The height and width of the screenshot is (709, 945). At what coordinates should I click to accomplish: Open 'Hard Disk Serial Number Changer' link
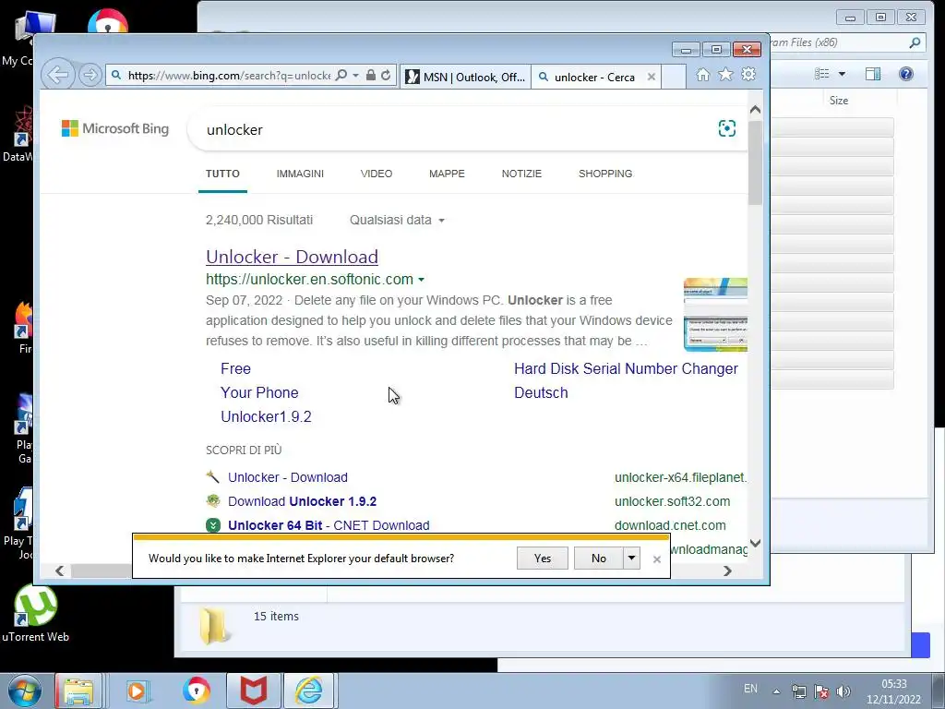pyautogui.click(x=626, y=369)
